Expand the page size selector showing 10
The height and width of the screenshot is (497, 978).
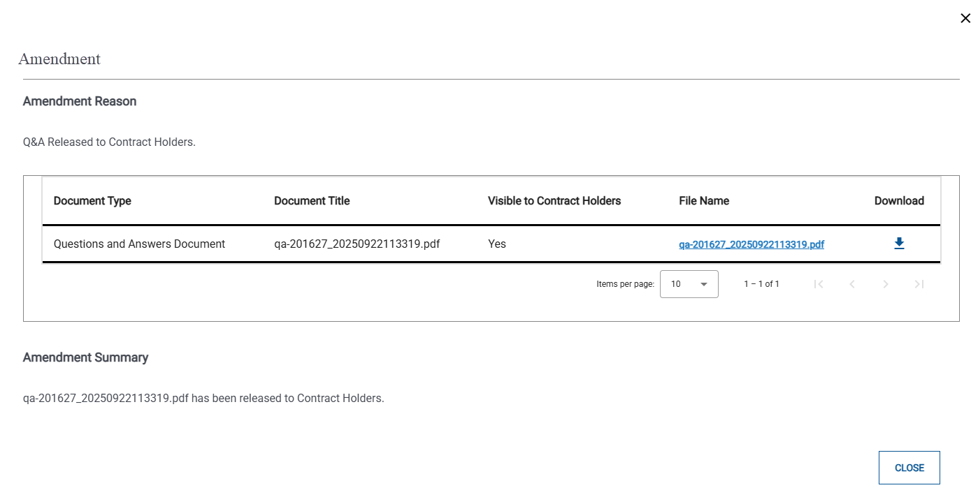[689, 284]
